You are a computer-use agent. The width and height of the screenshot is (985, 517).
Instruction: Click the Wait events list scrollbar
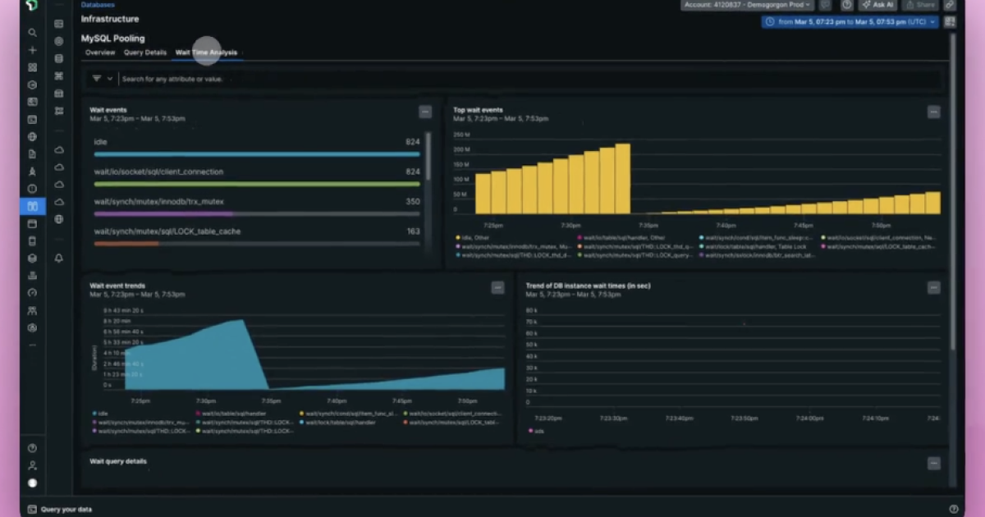428,156
